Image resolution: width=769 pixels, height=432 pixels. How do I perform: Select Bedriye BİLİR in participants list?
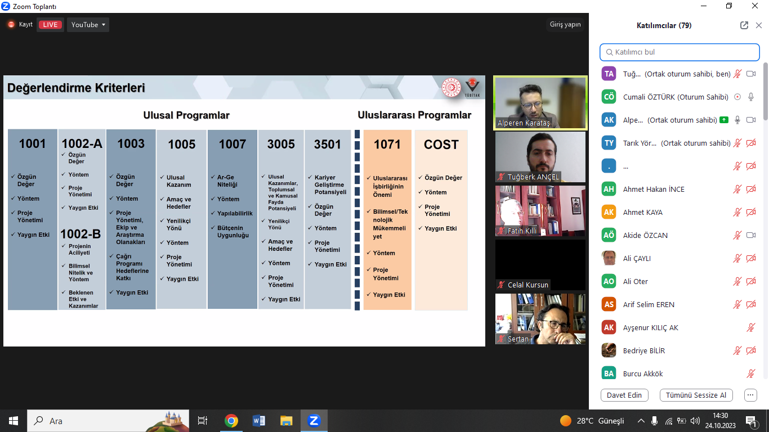tap(643, 350)
